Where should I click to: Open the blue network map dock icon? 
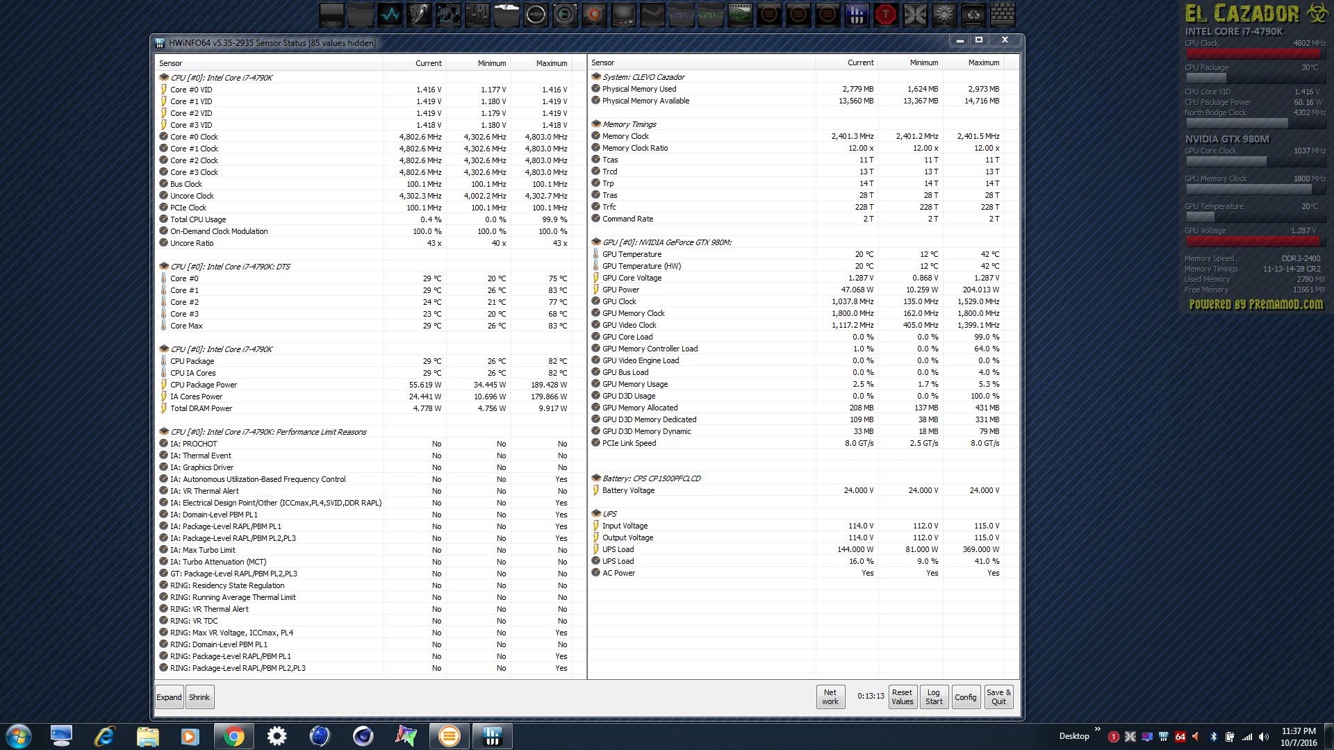[448, 15]
